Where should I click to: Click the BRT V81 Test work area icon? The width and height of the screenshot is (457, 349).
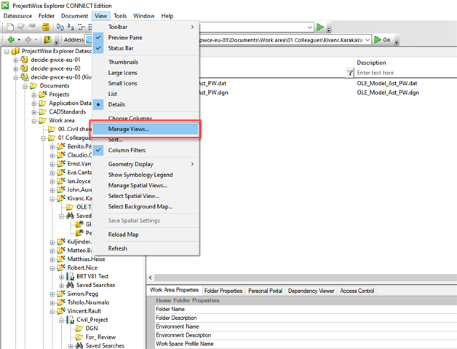[x=71, y=276]
